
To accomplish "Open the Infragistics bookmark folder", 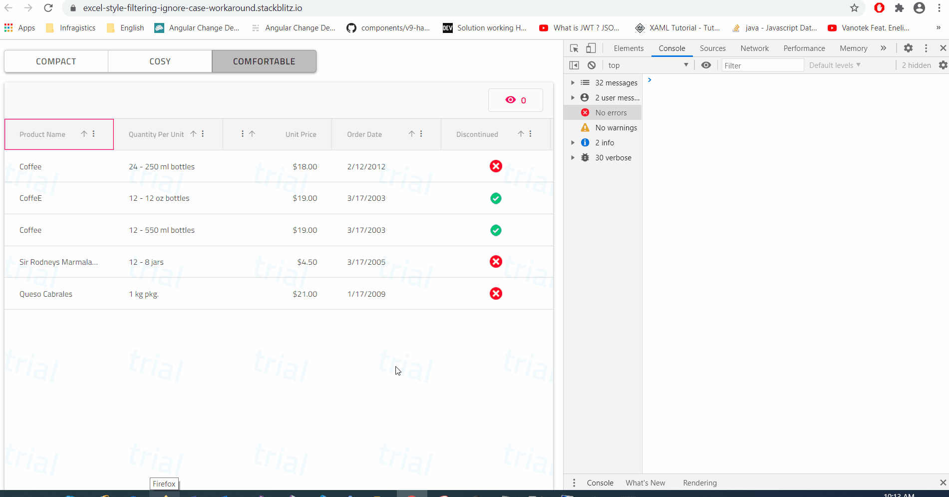I will pyautogui.click(x=71, y=28).
